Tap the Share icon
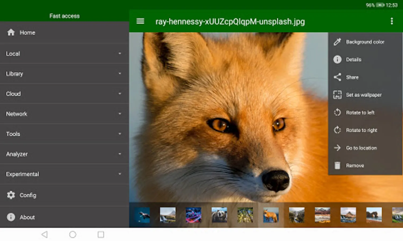The height and width of the screenshot is (241, 403). (x=337, y=77)
